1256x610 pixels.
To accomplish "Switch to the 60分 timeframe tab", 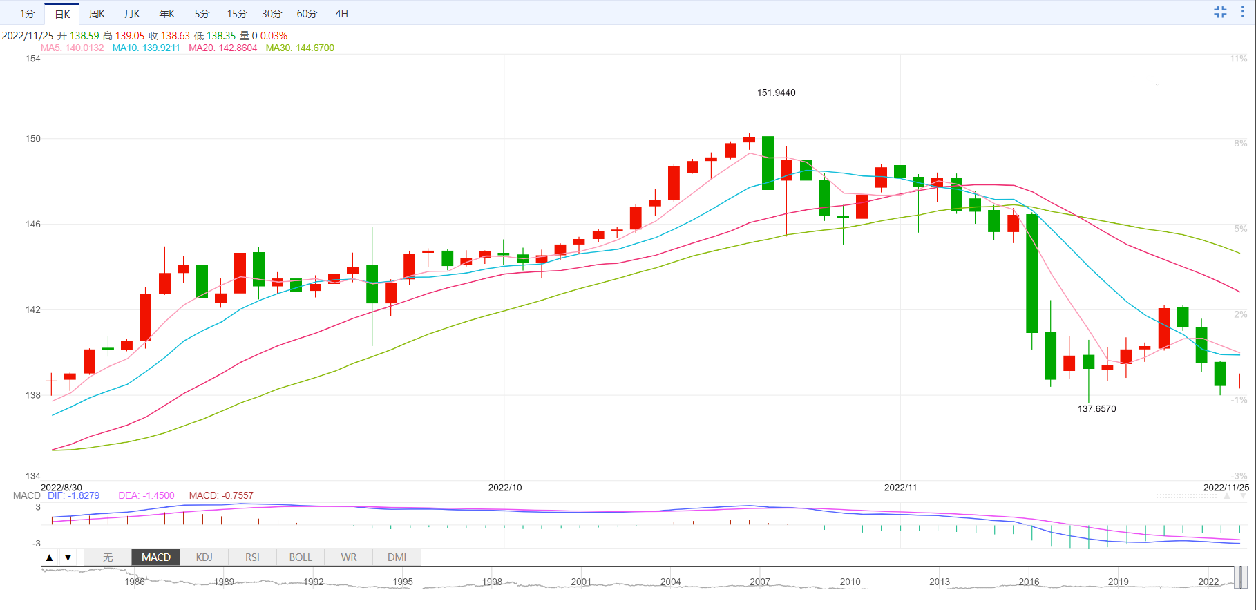I will point(307,14).
